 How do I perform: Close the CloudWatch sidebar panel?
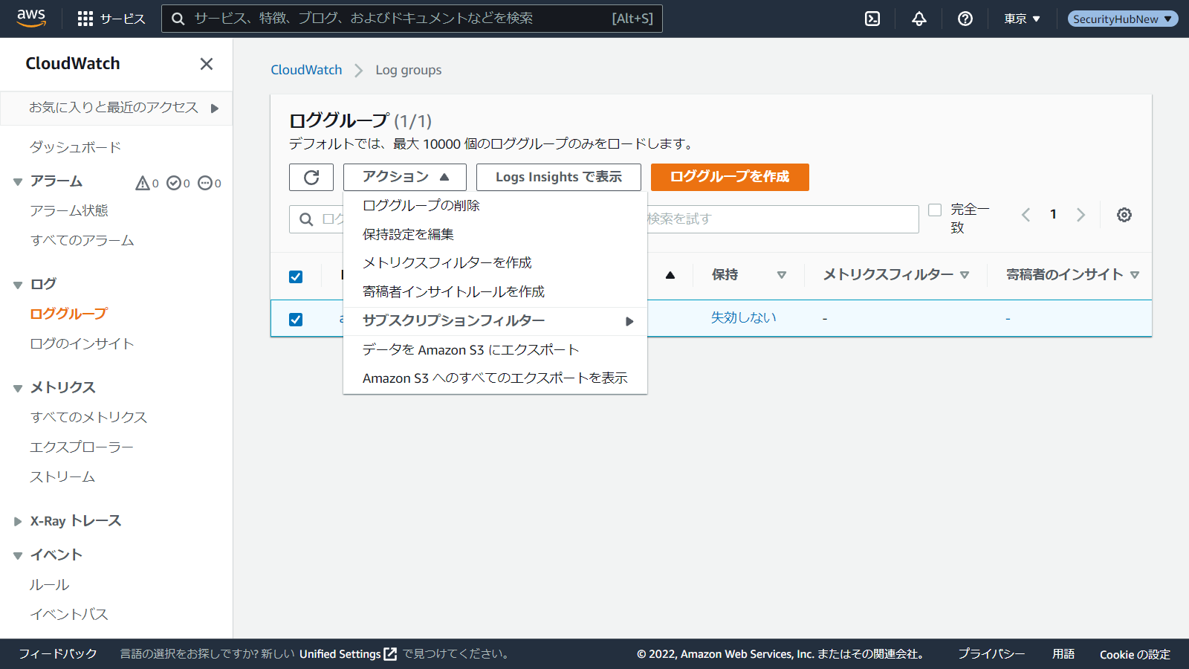207,64
